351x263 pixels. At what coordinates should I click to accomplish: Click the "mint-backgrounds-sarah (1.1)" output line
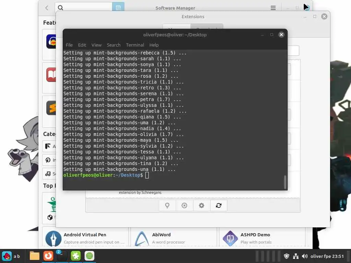click(x=122, y=59)
